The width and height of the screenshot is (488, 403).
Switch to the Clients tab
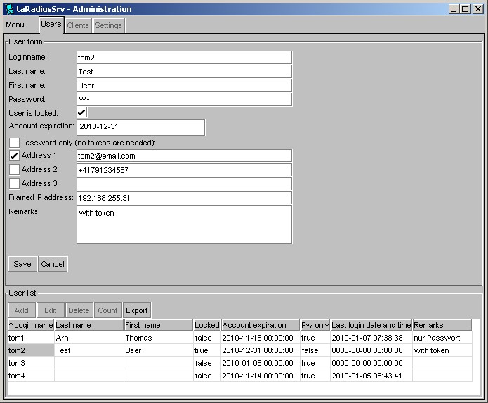78,25
